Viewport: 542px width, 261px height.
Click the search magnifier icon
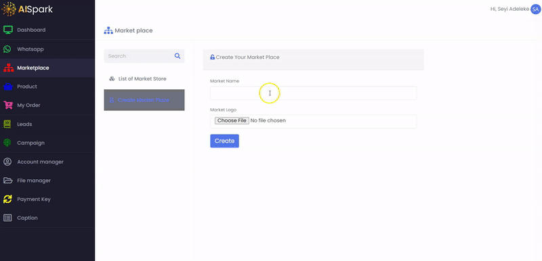178,56
